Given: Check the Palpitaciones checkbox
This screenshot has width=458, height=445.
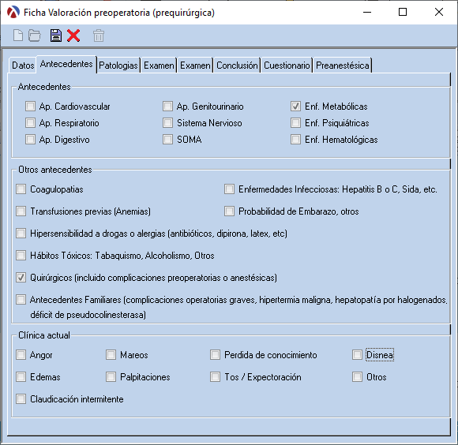Looking at the screenshot, I should pos(111,377).
